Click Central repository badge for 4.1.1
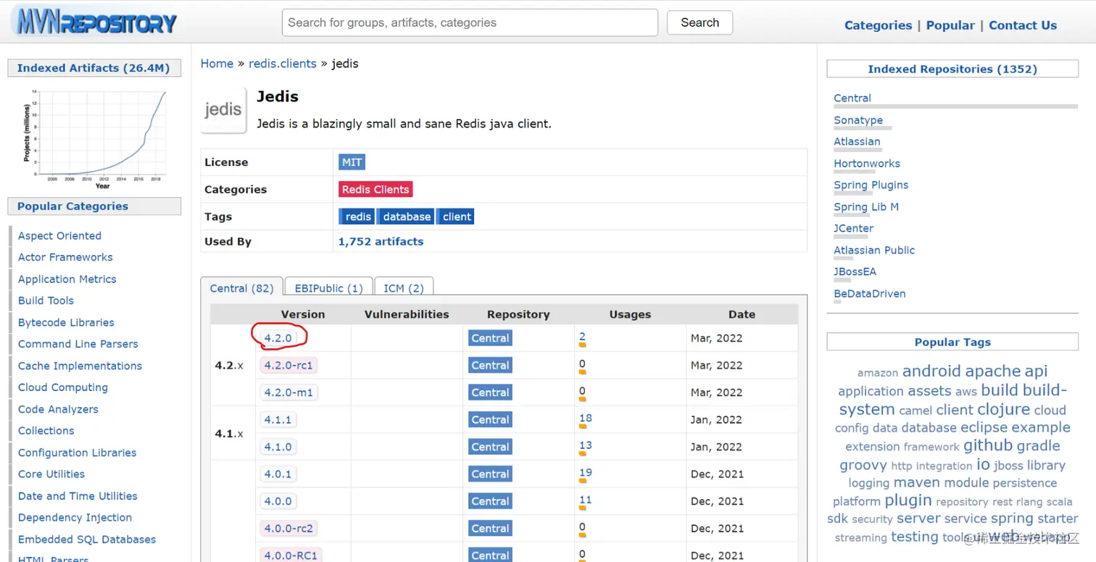Image resolution: width=1096 pixels, height=562 pixels. [x=490, y=419]
